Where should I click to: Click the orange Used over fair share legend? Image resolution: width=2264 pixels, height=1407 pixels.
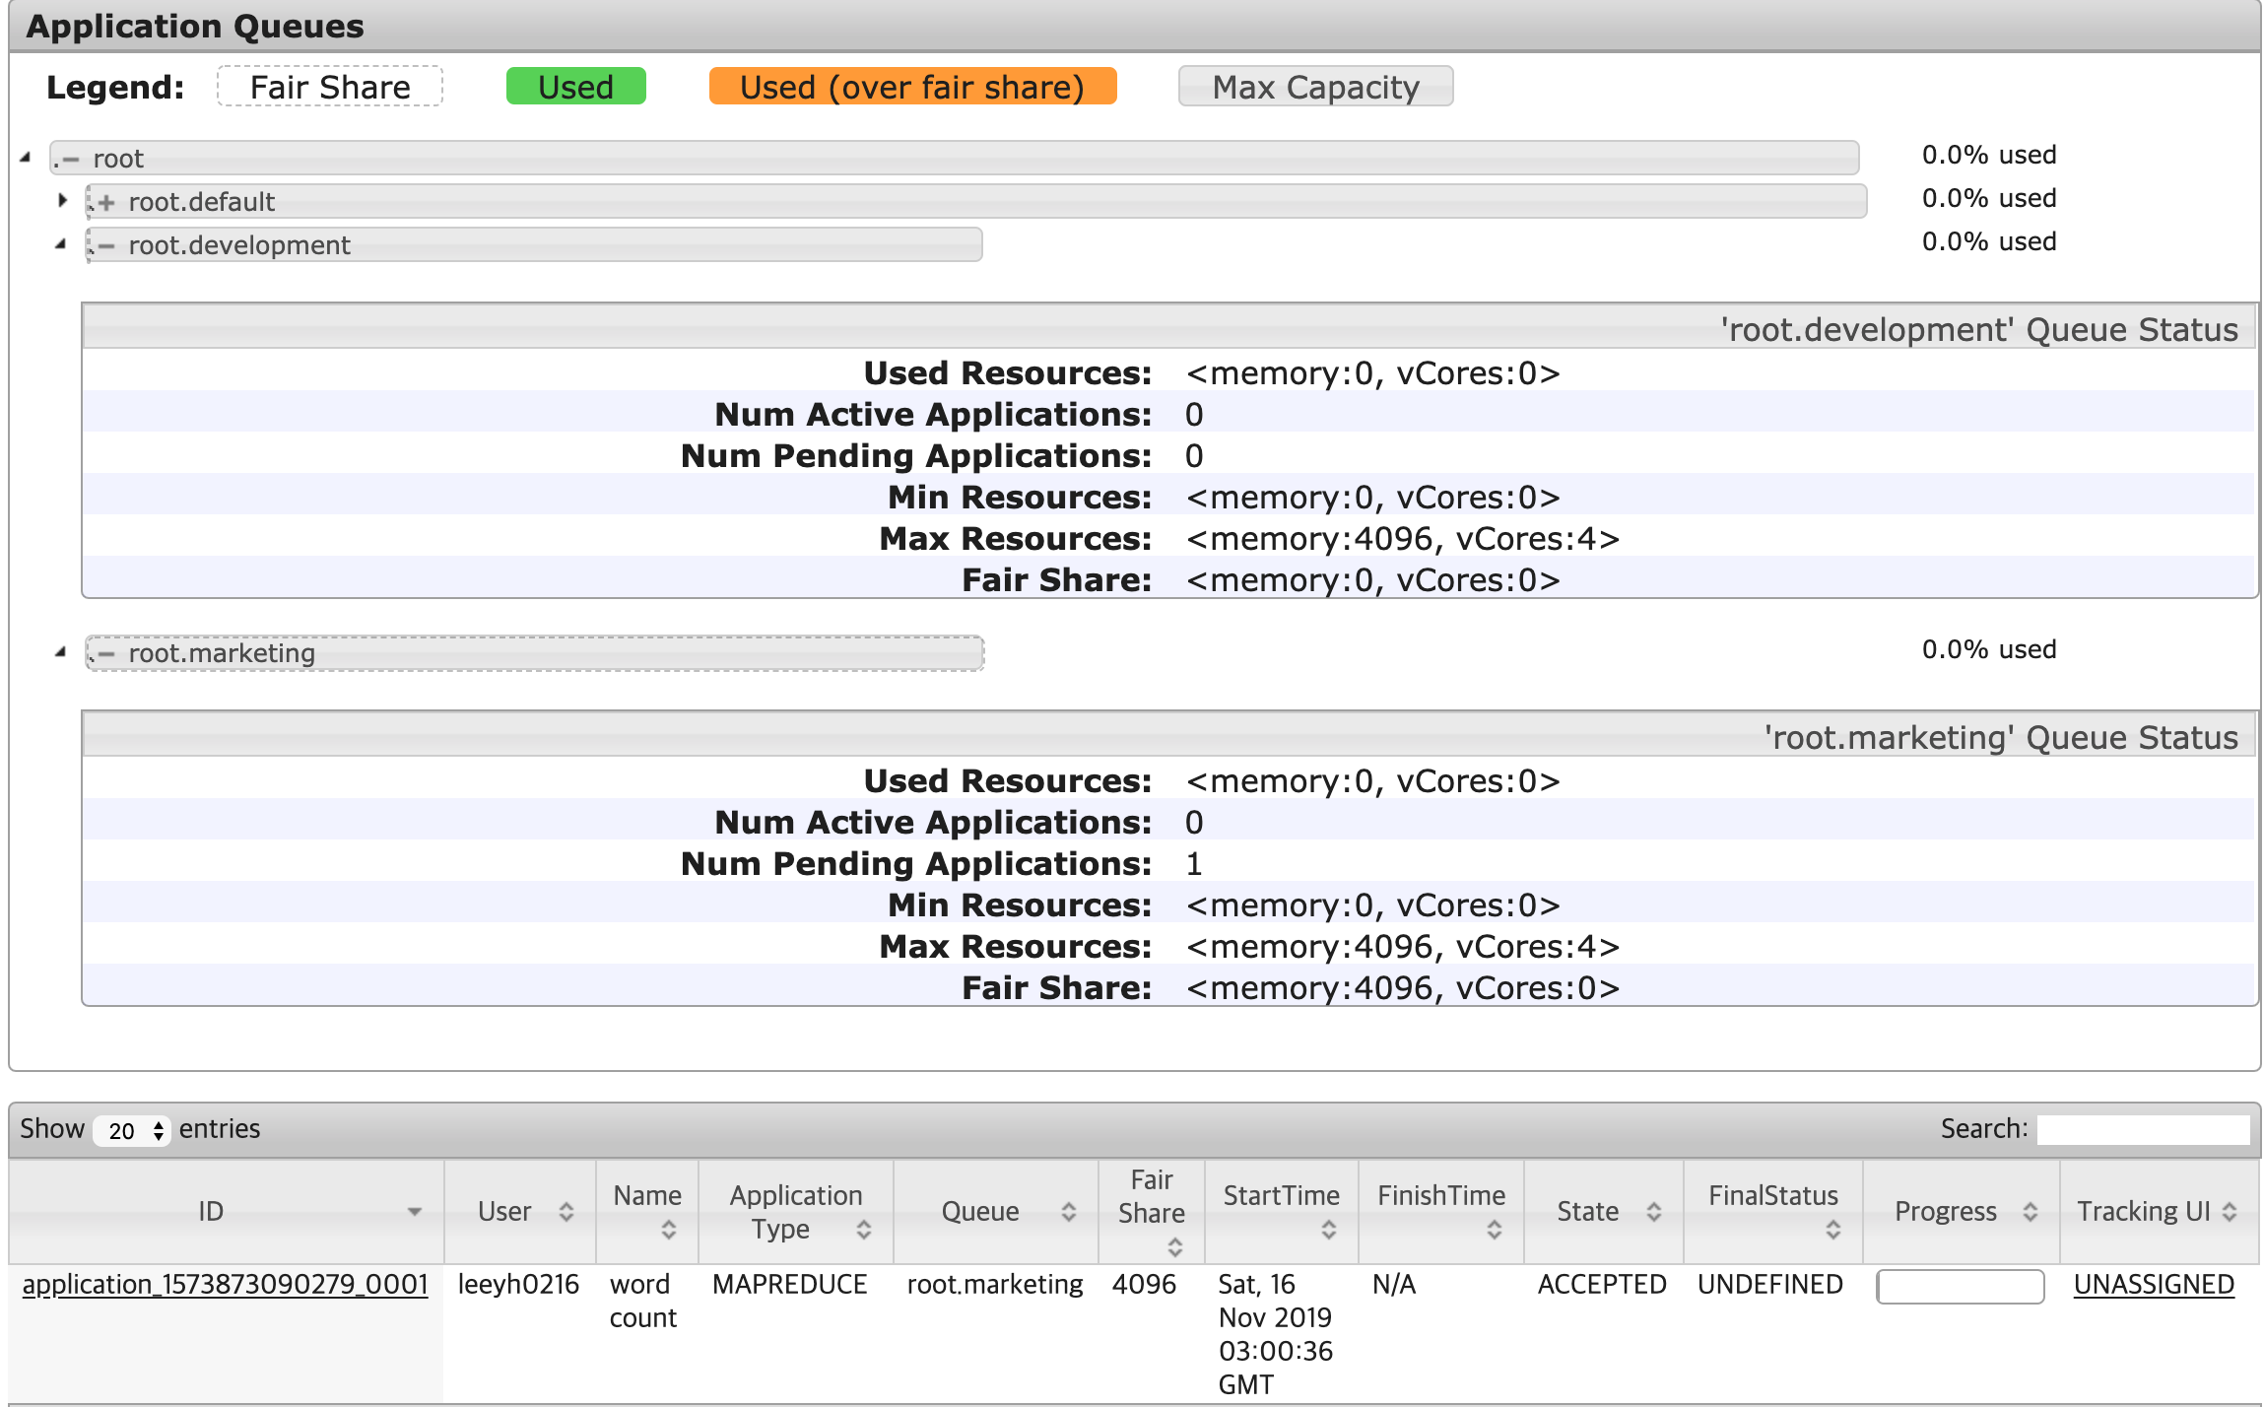point(912,87)
